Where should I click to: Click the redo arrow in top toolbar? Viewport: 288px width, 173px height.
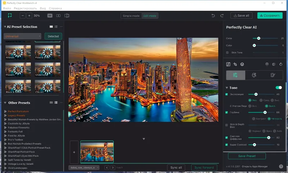222,16
